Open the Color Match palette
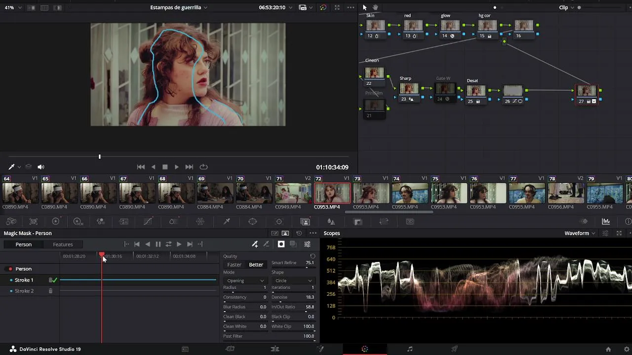632x355 pixels. (x=34, y=222)
